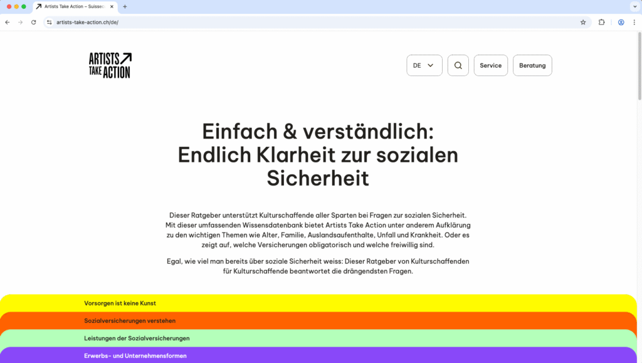Open 'Erwerbs- und Unternehmensformen' purple section
The image size is (642, 363).
coord(135,355)
